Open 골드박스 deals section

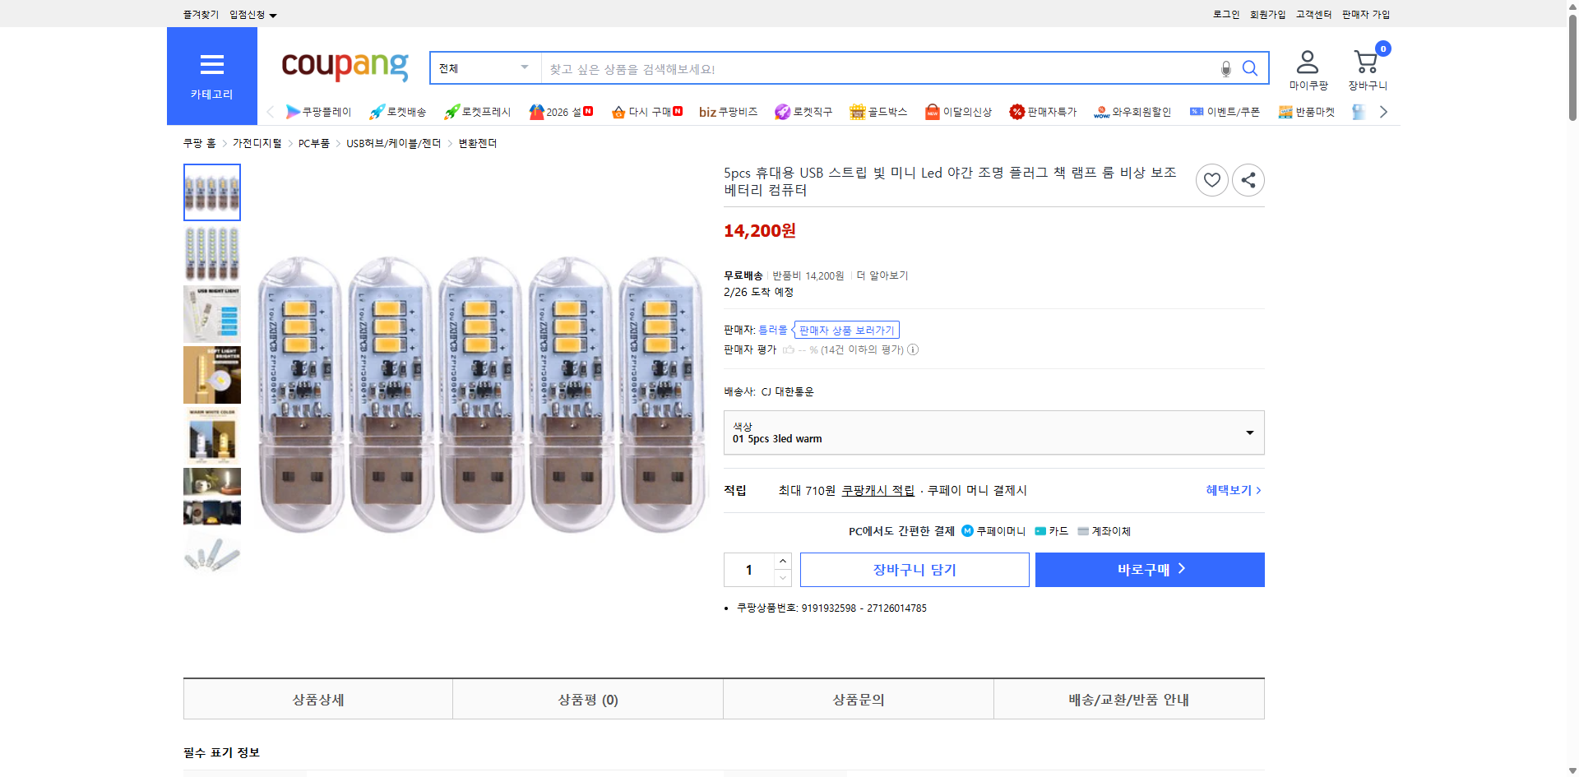pos(878,112)
